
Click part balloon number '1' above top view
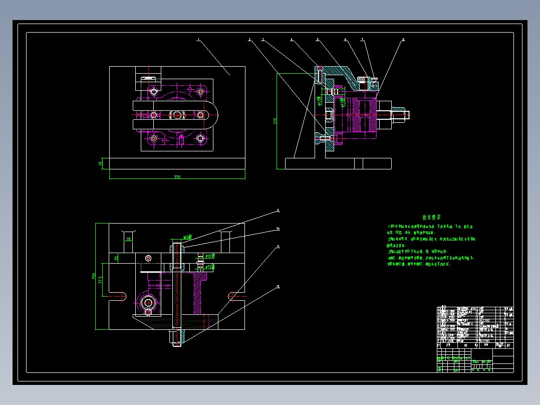tap(198, 39)
